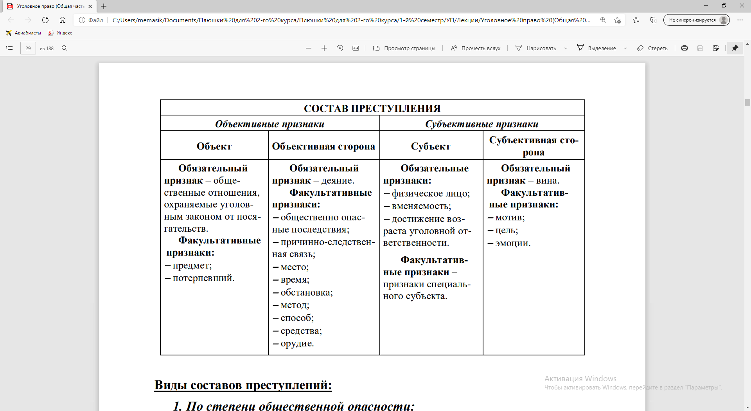Open the Не синхронизируется profile button
751x411 pixels.
(x=697, y=20)
